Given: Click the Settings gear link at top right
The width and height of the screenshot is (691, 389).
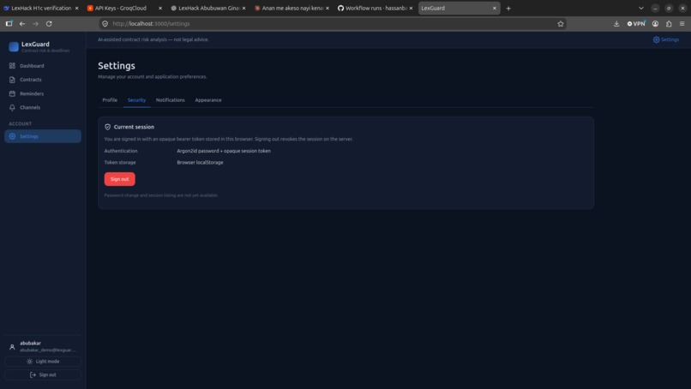Looking at the screenshot, I should 666,39.
